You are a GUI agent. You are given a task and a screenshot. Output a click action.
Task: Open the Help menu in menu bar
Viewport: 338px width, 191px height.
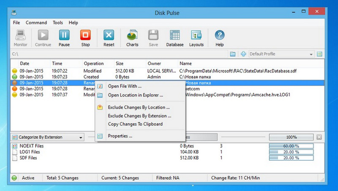pyautogui.click(x=73, y=23)
